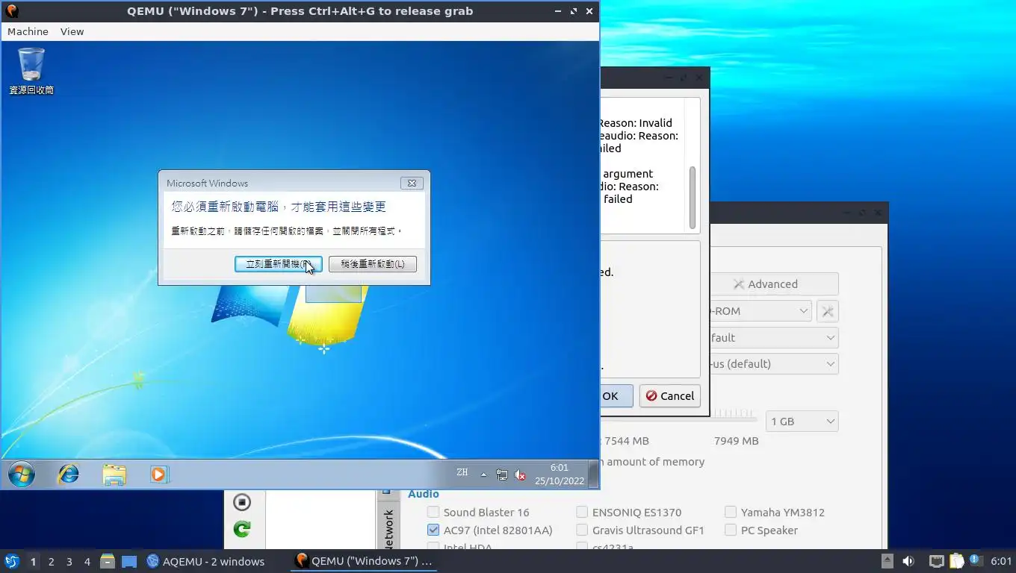
Task: Show hidden tray icons arrow in the Windows 7 taskbar
Action: point(483,475)
